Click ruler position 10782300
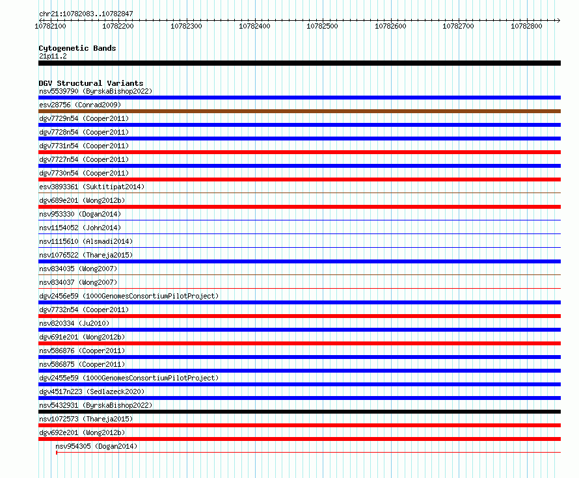 pyautogui.click(x=186, y=26)
